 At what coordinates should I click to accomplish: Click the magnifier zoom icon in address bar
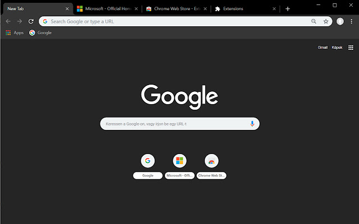coord(314,21)
